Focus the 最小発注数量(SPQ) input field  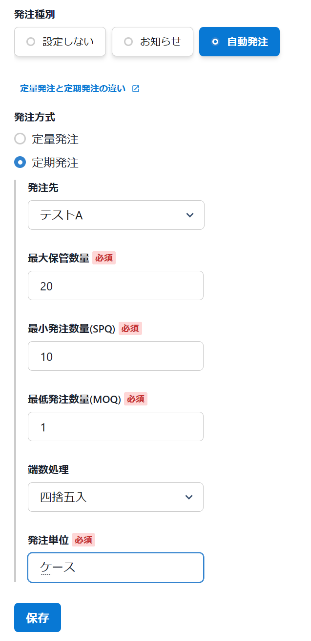115,356
